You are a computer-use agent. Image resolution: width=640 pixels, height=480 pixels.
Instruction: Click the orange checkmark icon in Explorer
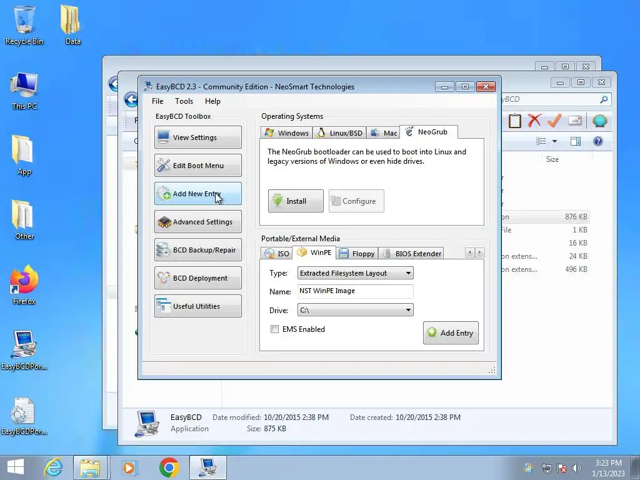coord(554,121)
